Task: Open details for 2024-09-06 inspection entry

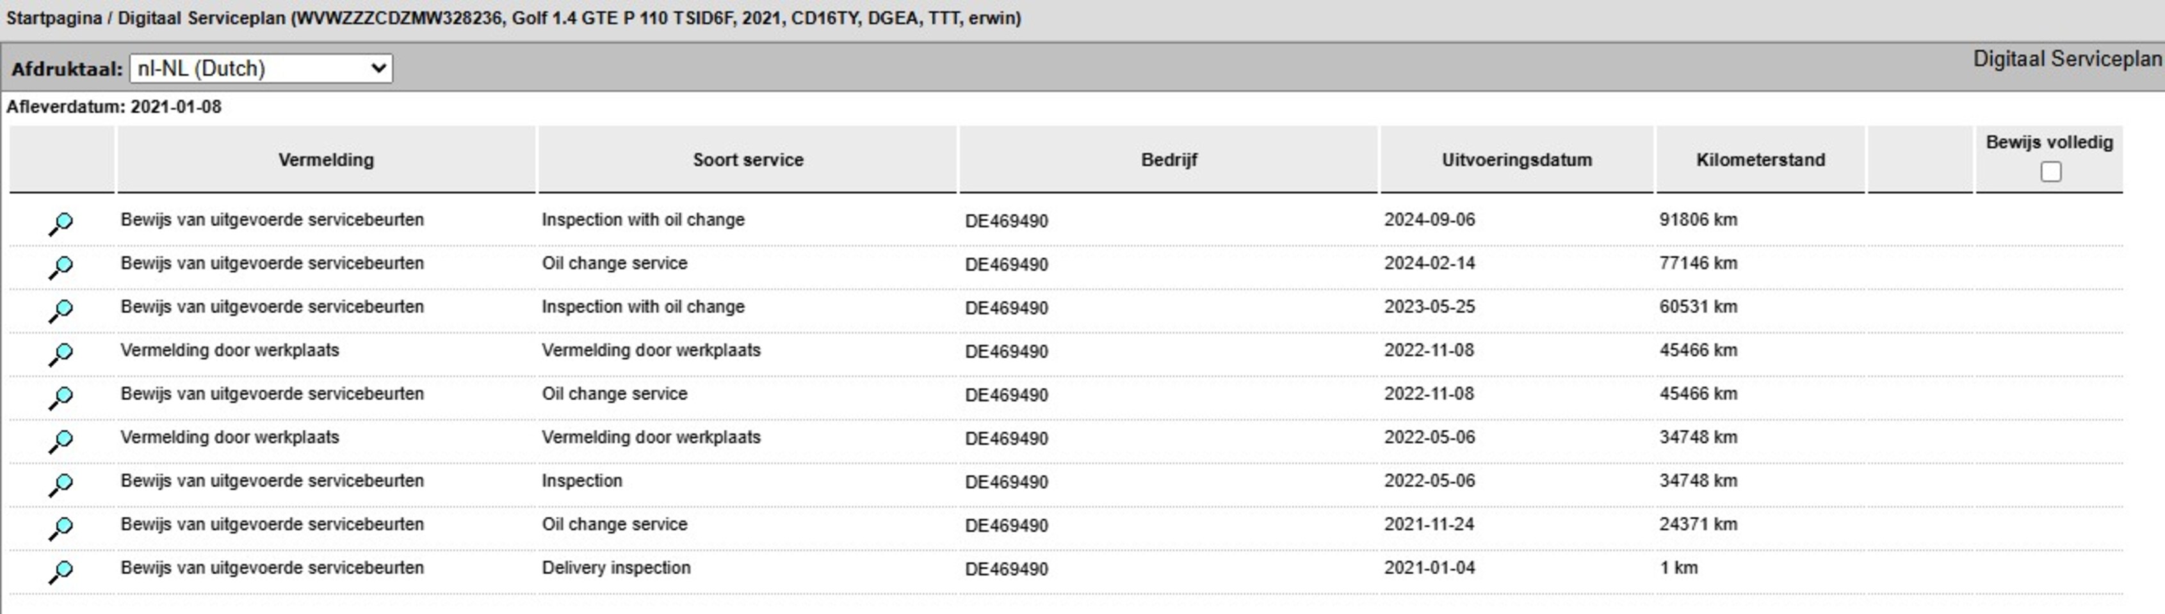Action: point(60,223)
